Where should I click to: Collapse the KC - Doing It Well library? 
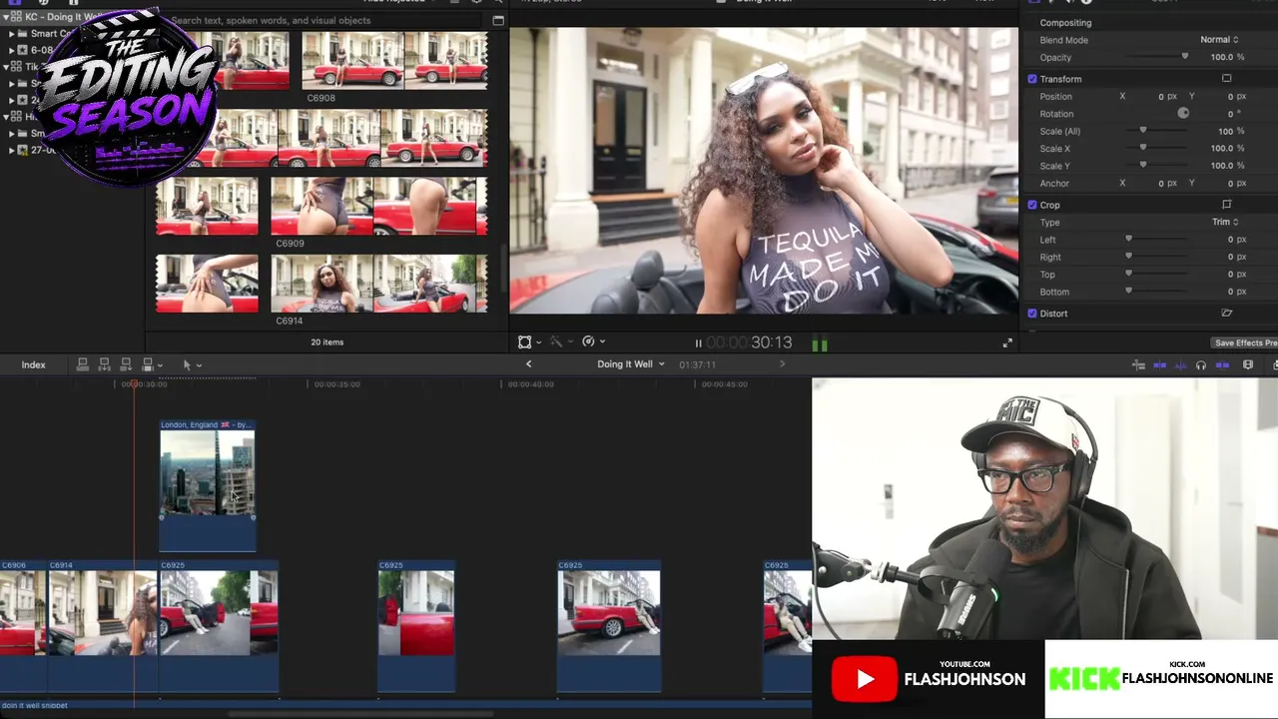pyautogui.click(x=5, y=18)
